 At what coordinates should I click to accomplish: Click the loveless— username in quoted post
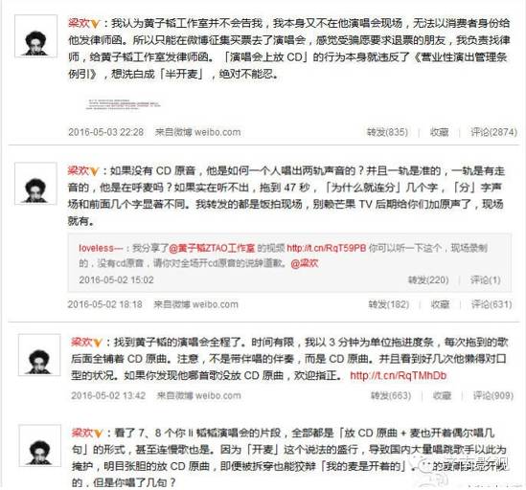click(101, 248)
